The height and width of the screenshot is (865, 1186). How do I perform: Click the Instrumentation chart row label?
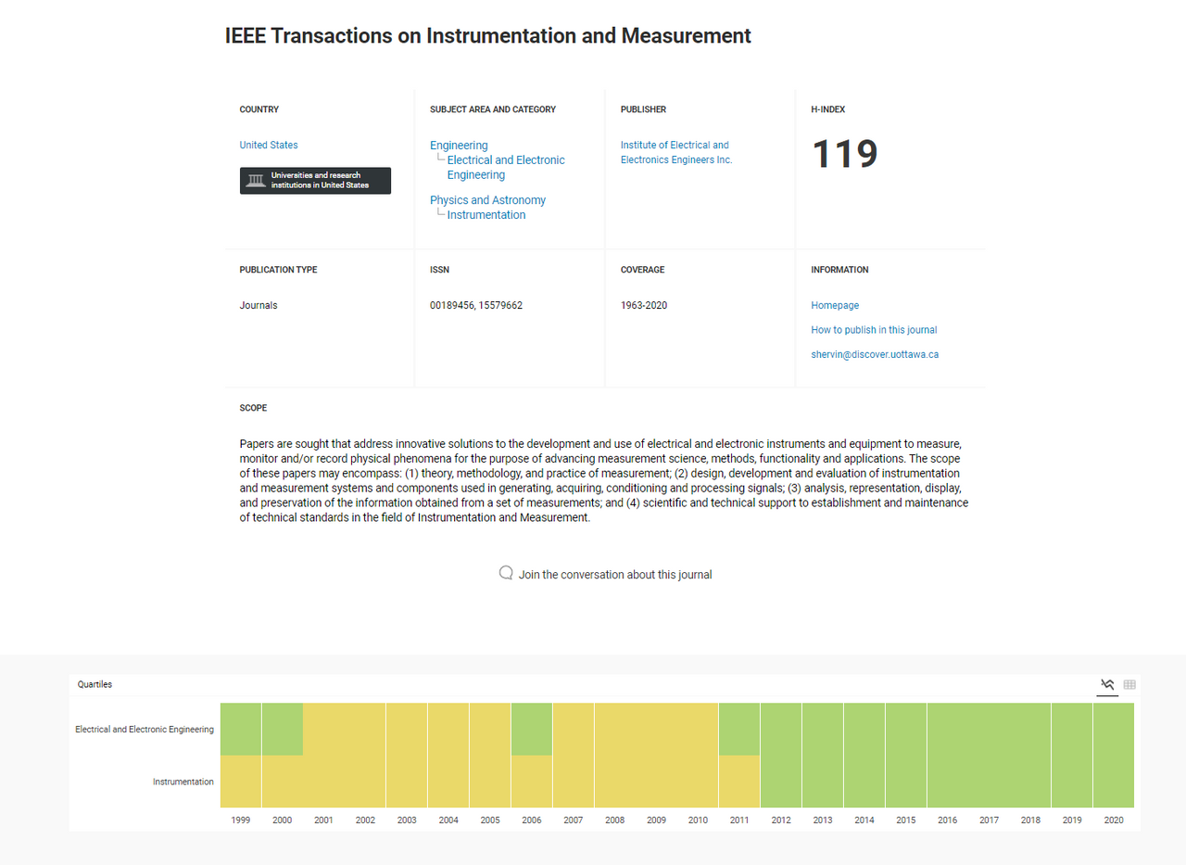183,782
